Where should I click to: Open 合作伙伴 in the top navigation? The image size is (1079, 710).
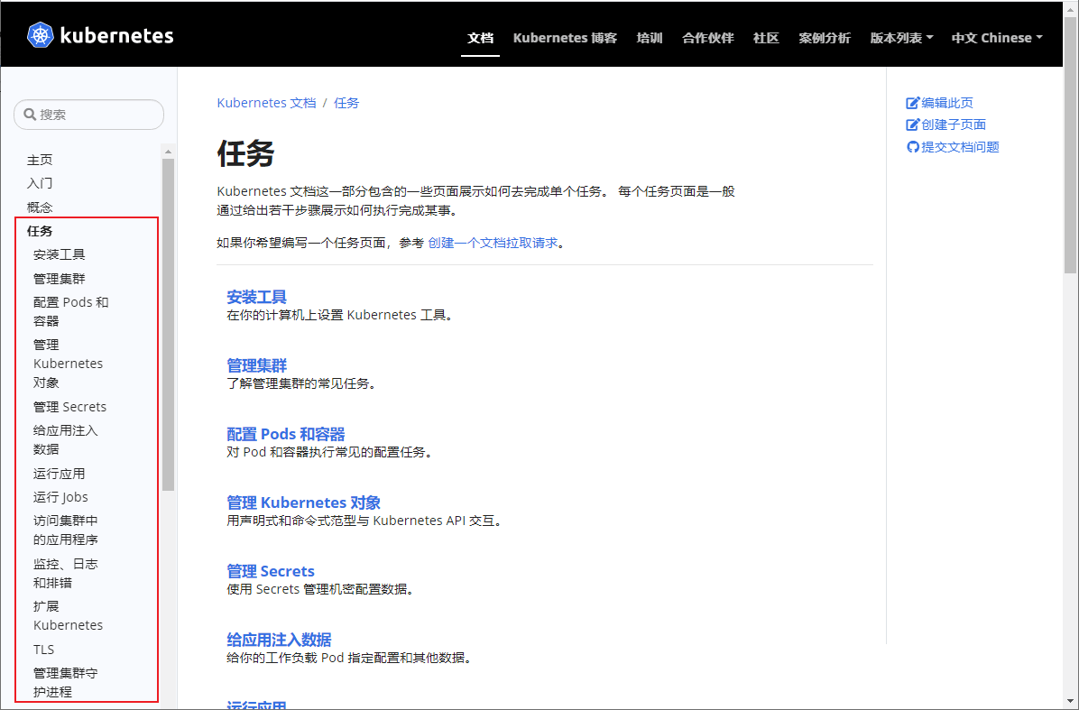[708, 38]
